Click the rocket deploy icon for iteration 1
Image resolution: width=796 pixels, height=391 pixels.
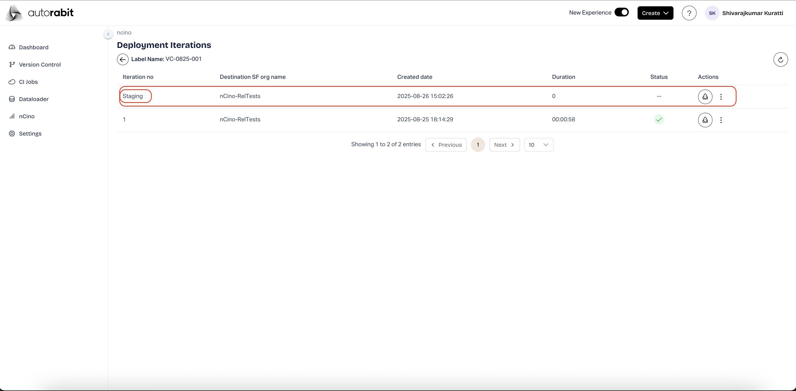705,120
